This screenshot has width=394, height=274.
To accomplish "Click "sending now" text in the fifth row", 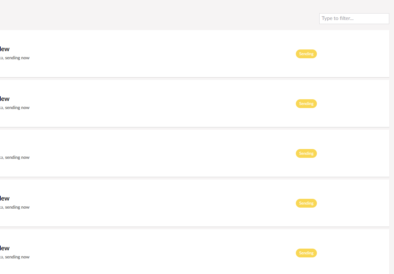I will (17, 257).
